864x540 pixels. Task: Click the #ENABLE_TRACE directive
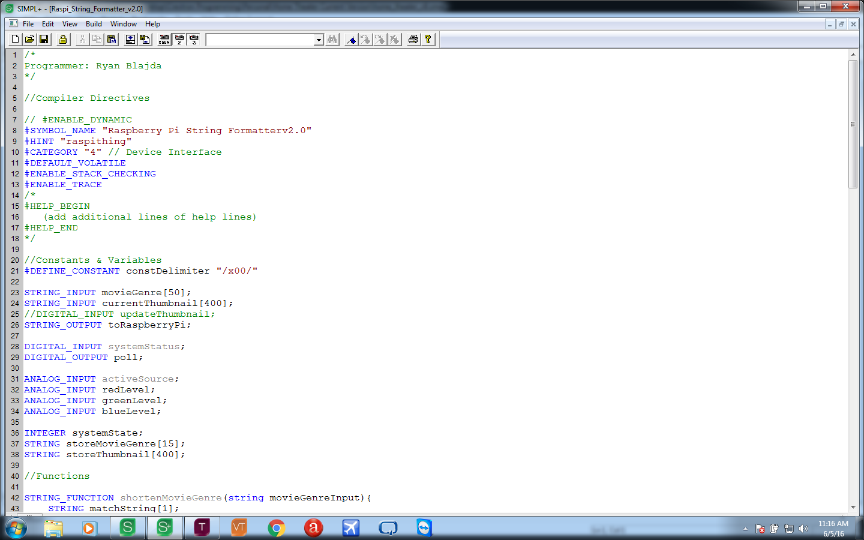(63, 184)
